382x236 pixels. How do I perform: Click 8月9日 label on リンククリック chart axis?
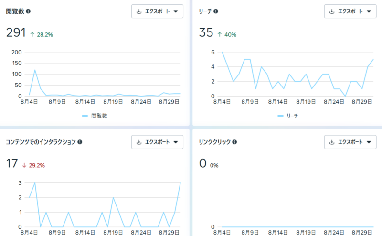click(x=250, y=232)
